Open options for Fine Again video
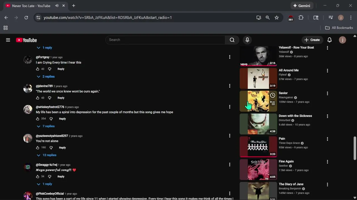Image resolution: width=357 pixels, height=200 pixels. click(x=327, y=162)
